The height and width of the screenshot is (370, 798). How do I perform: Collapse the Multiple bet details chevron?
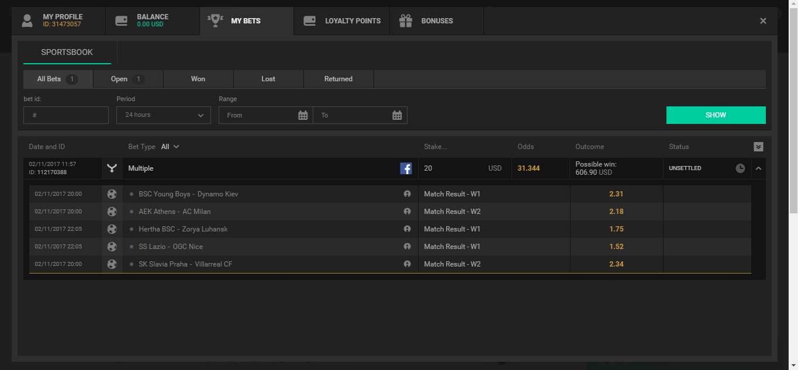click(758, 168)
